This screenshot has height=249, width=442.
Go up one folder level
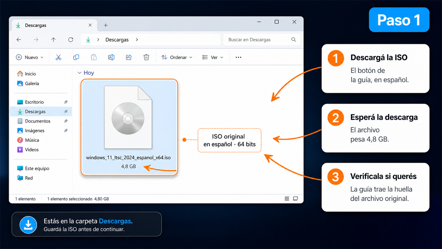[x=53, y=39]
